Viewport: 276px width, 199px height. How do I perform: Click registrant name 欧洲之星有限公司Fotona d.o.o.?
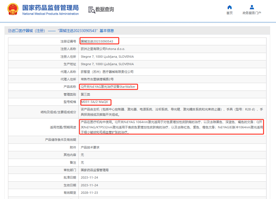point(103,49)
